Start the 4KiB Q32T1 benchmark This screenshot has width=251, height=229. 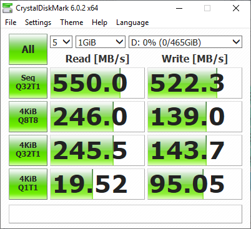click(28, 150)
